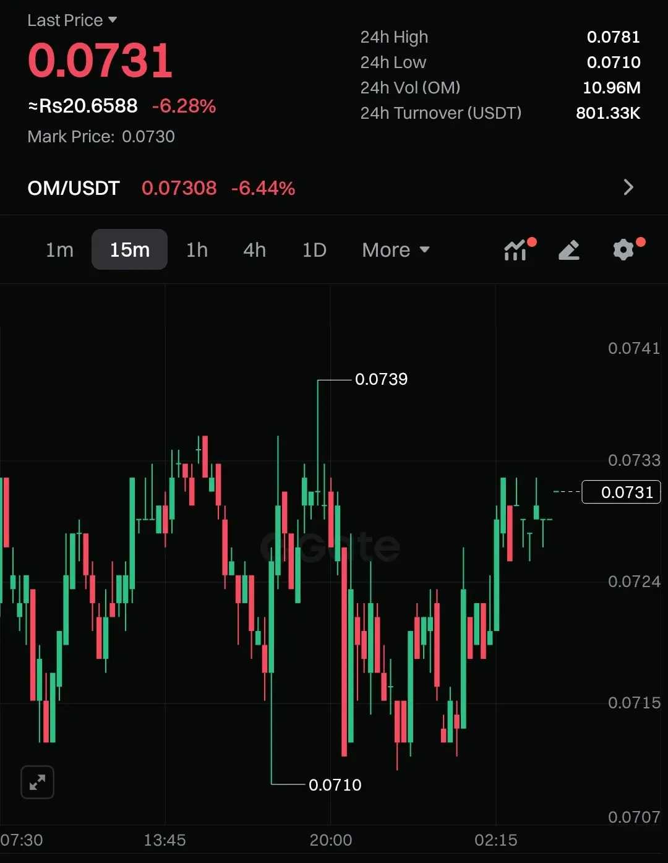Tap the -6.28% change percentage
This screenshot has width=668, height=863.
184,106
